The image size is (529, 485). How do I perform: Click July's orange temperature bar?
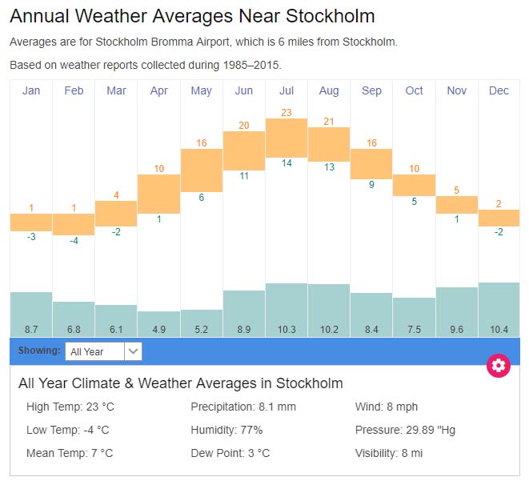coord(287,138)
